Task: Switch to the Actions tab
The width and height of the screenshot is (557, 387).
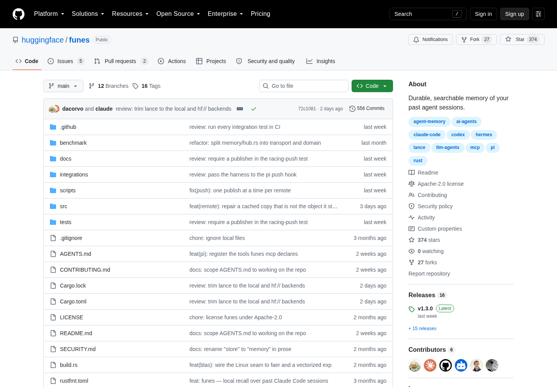Action: click(x=172, y=61)
